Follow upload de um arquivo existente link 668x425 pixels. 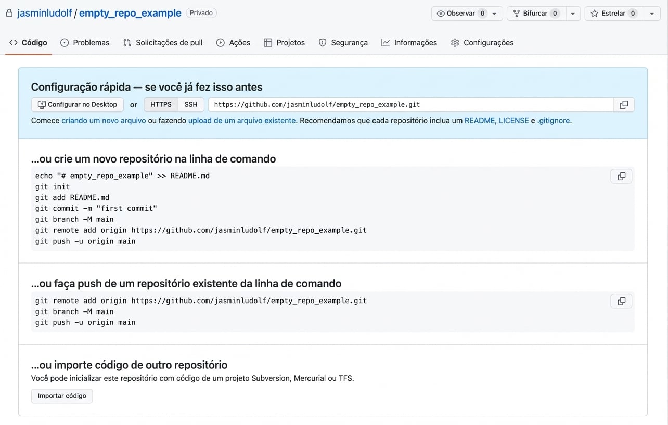pyautogui.click(x=242, y=121)
